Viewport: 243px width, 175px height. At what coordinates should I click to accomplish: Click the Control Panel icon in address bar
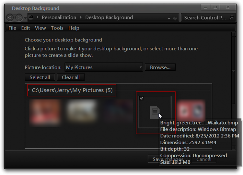coord(31,17)
